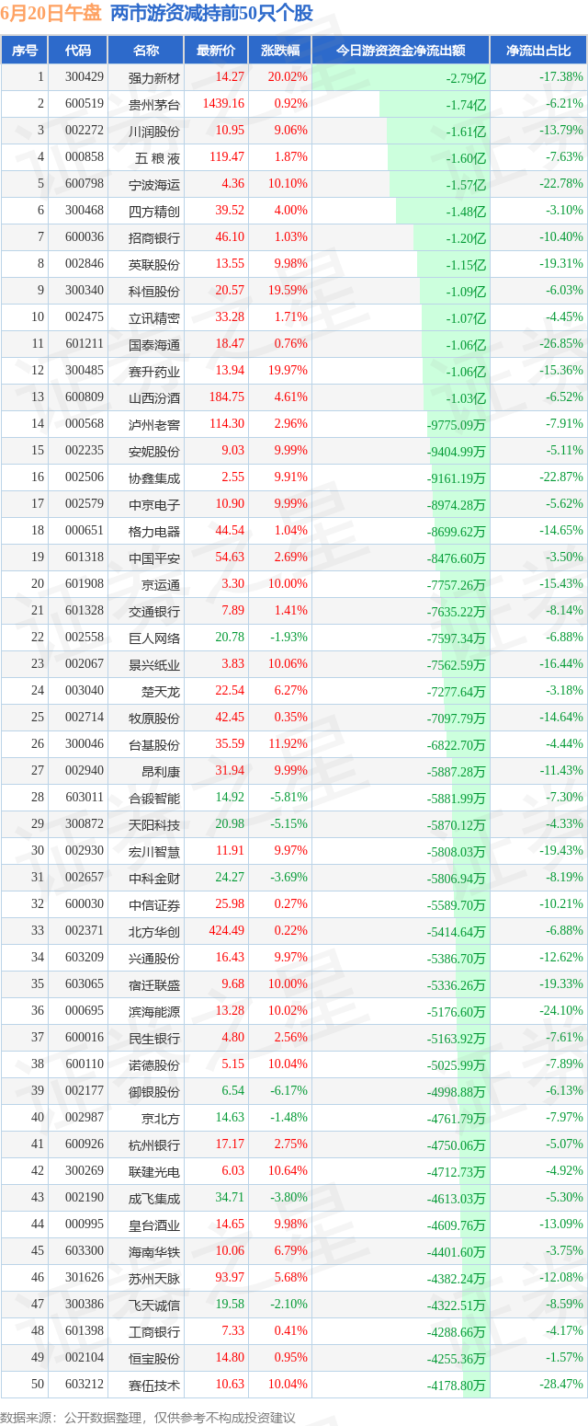The image size is (588, 1426).
Task: Click outflow value -9404.99万 for 安妮股份
Action: tap(456, 452)
